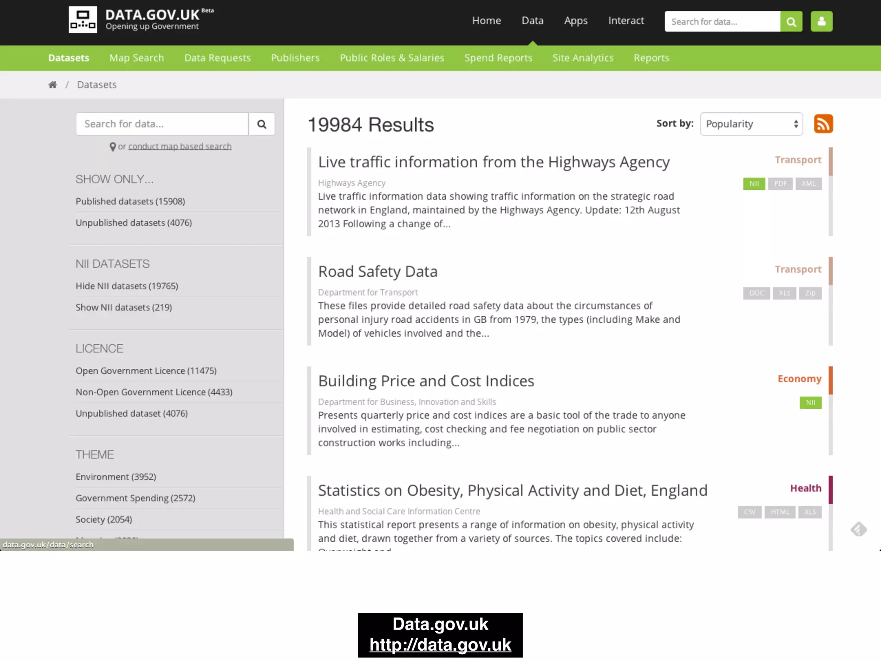Click the Transport theme label on Live traffic

pos(798,160)
